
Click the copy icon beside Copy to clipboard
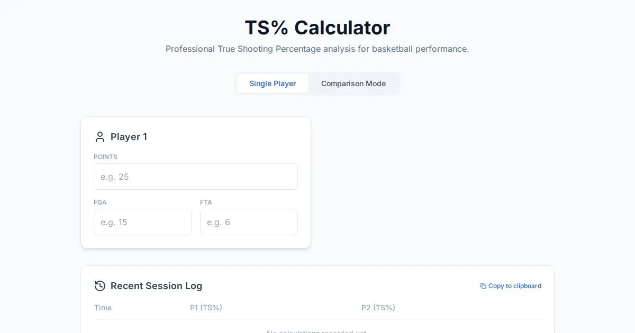pyautogui.click(x=483, y=286)
